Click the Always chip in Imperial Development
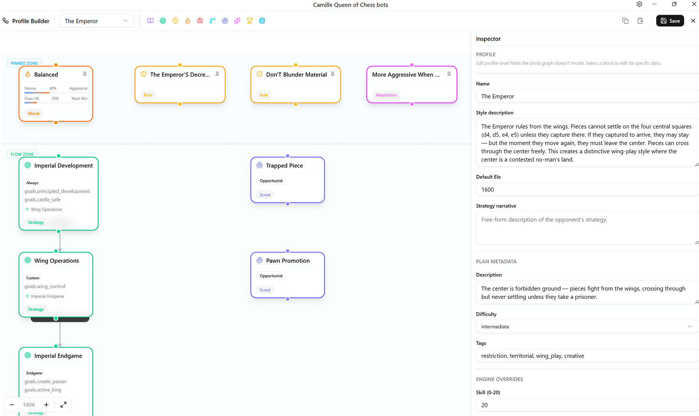The width and height of the screenshot is (699, 416). click(32, 183)
